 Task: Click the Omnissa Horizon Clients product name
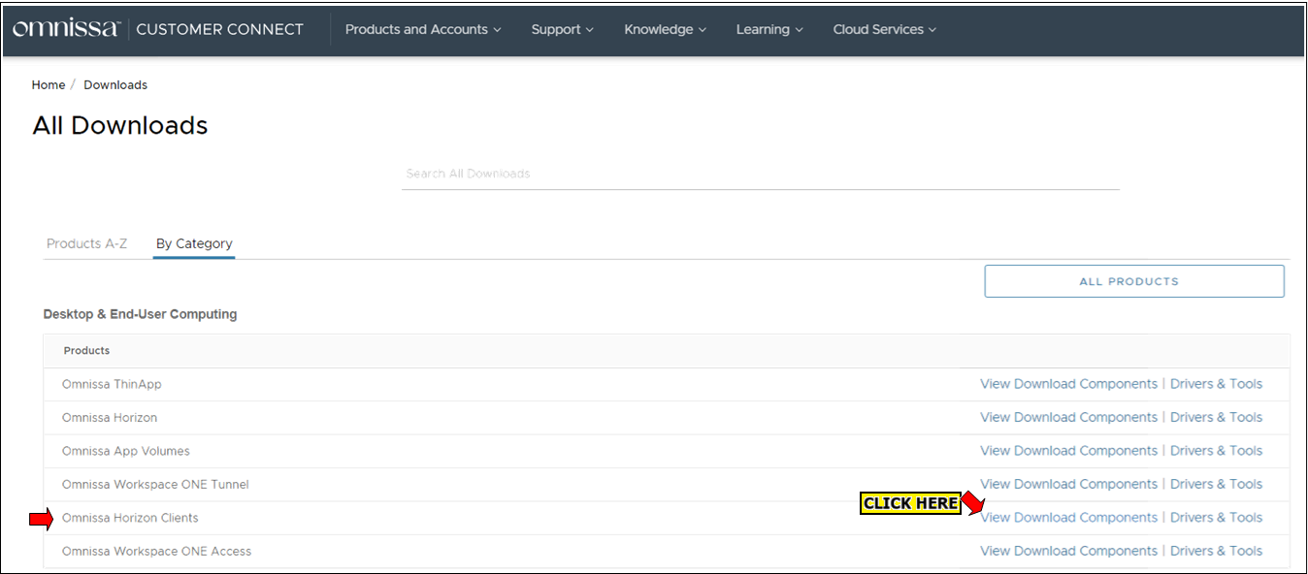pos(130,518)
